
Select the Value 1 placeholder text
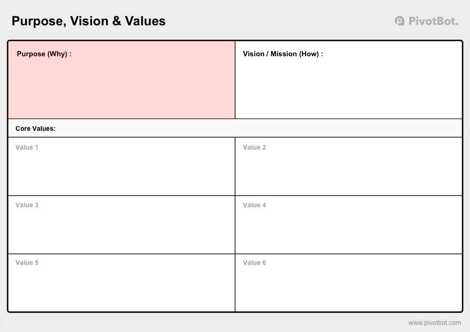[x=27, y=147]
